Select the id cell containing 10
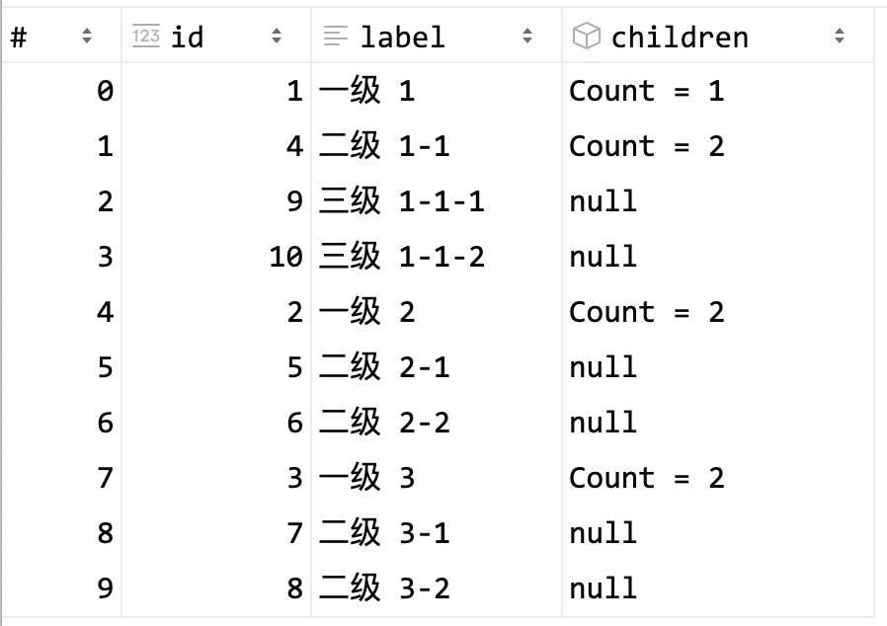 pyautogui.click(x=216, y=257)
